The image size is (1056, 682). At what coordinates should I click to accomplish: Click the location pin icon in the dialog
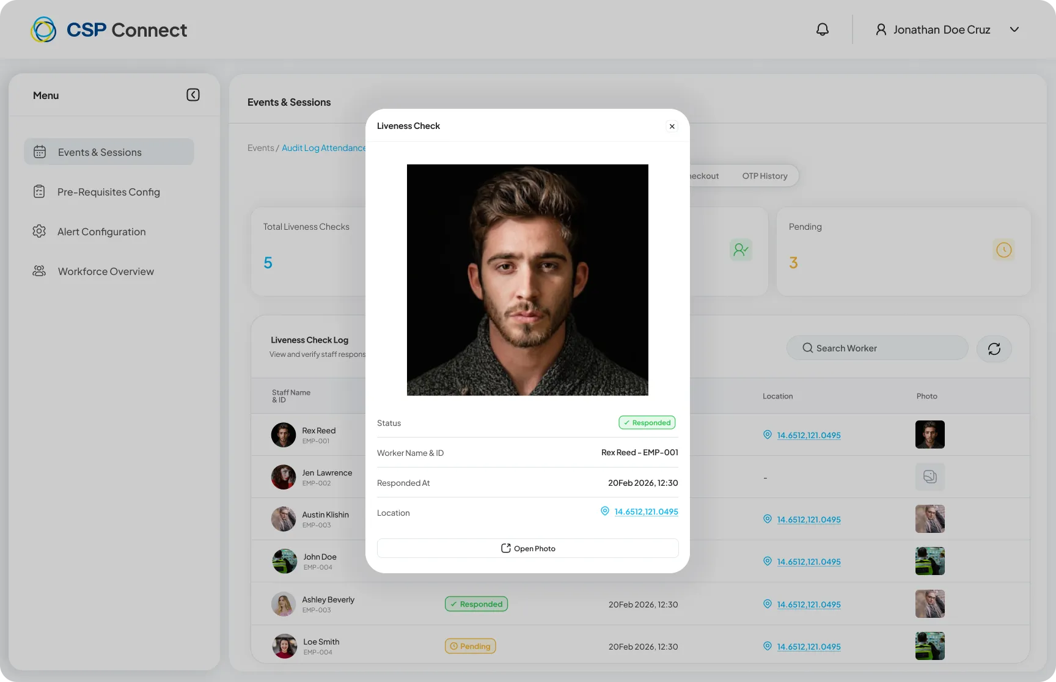(605, 511)
